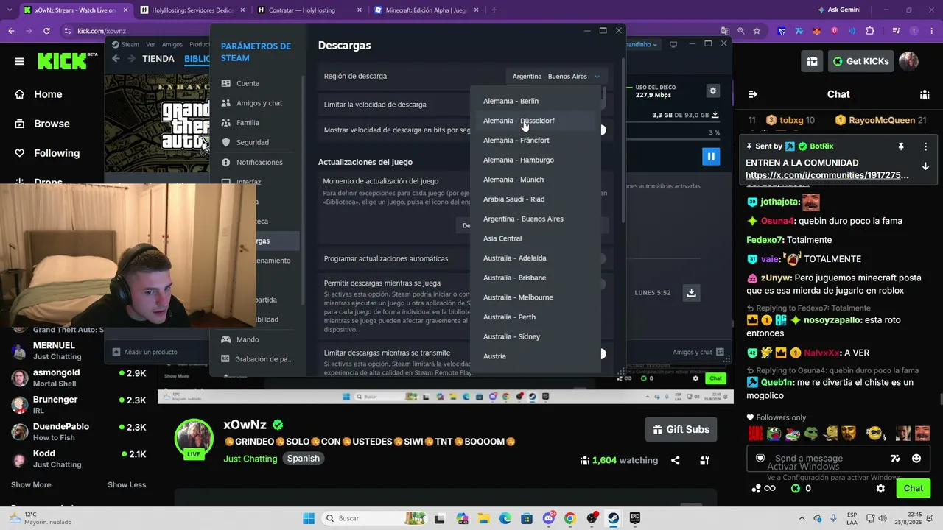Image resolution: width=943 pixels, height=530 pixels.
Task: Collapse sidebar channels with 'Show Less'
Action: click(127, 484)
